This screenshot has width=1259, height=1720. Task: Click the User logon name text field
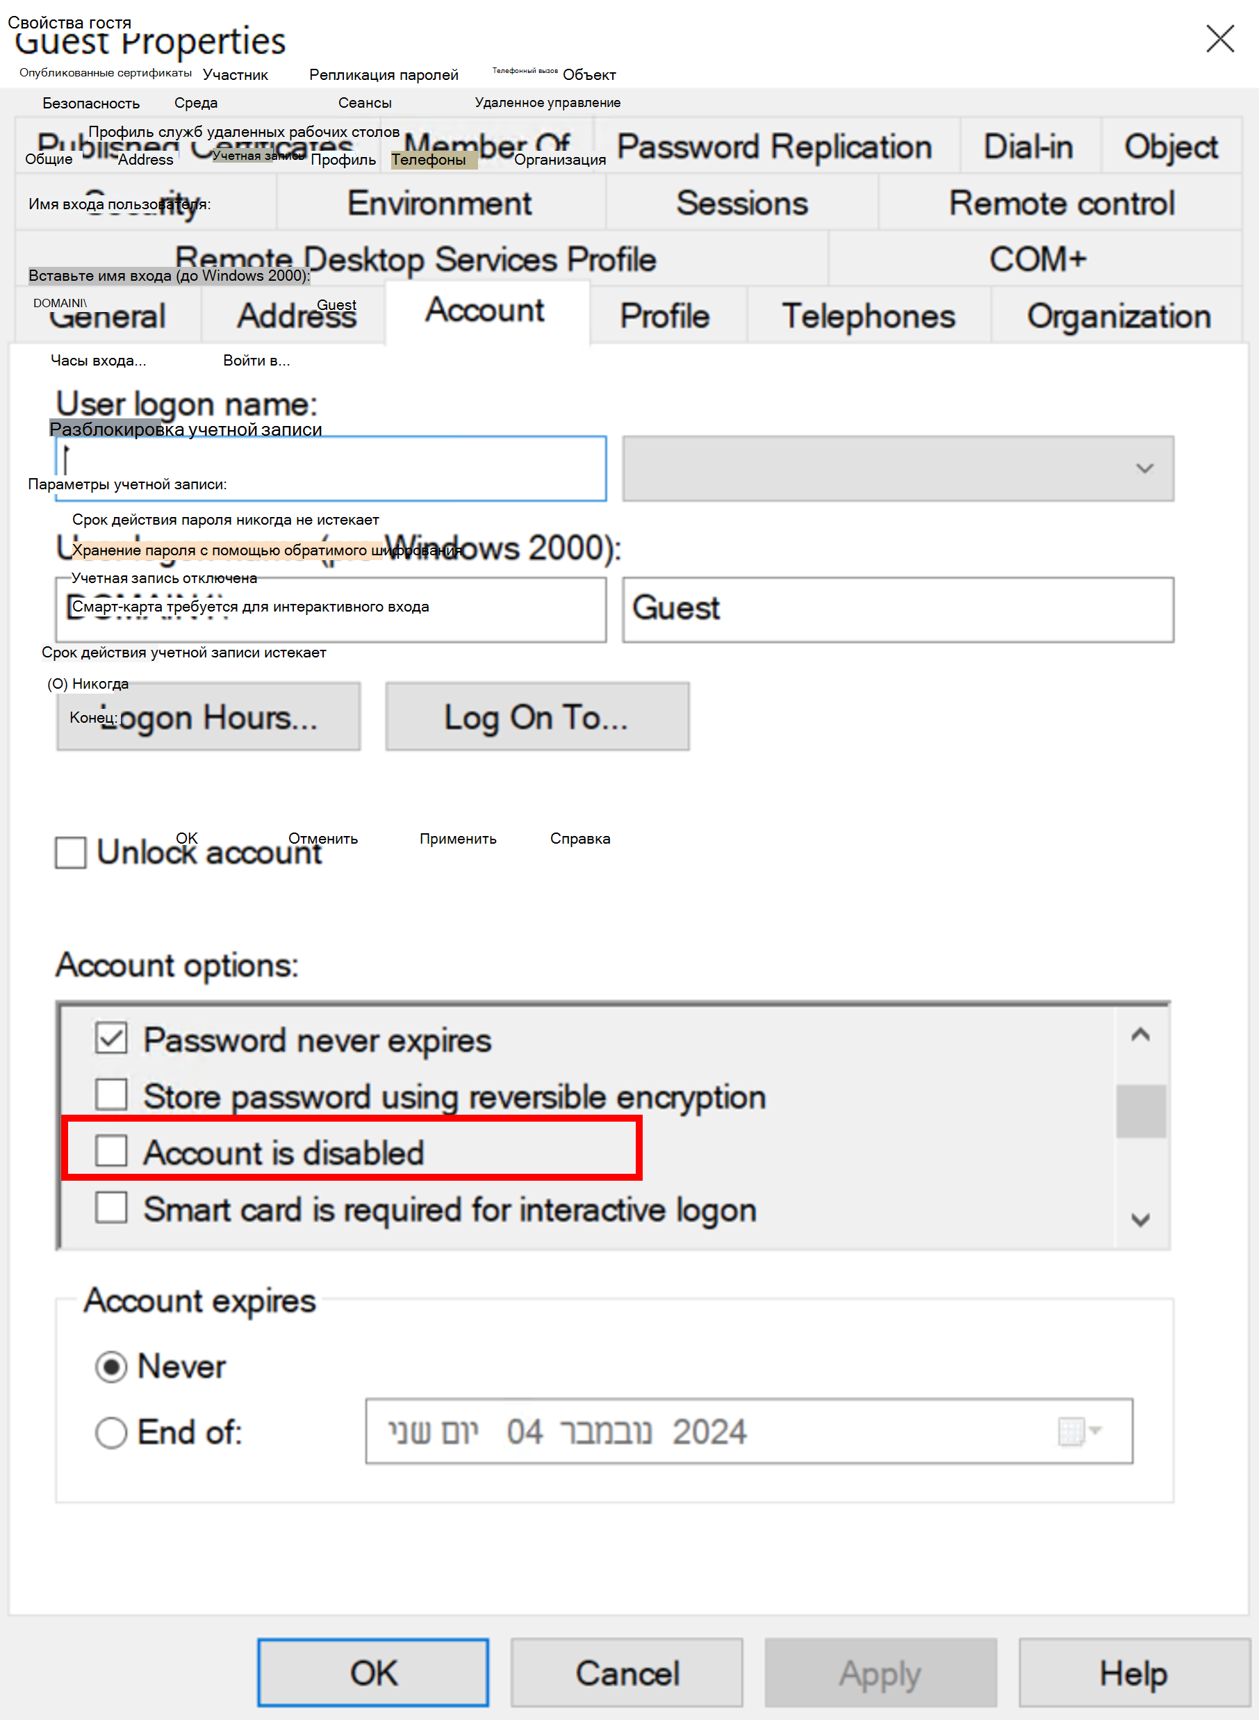(x=331, y=468)
